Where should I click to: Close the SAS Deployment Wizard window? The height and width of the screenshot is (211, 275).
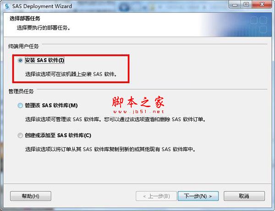(262, 5)
